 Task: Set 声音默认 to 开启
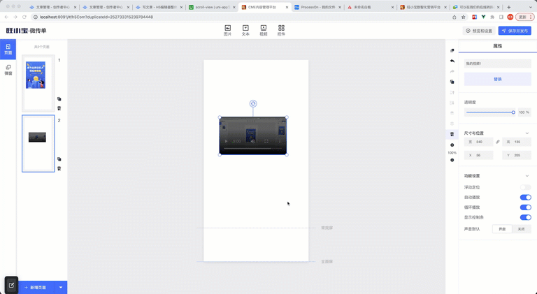pyautogui.click(x=502, y=229)
